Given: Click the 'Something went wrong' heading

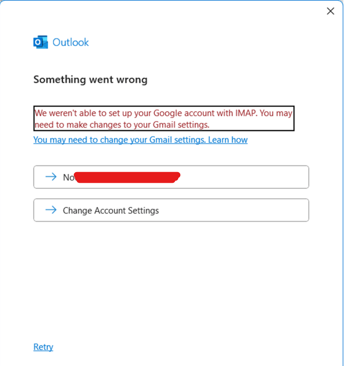Looking at the screenshot, I should pos(90,80).
